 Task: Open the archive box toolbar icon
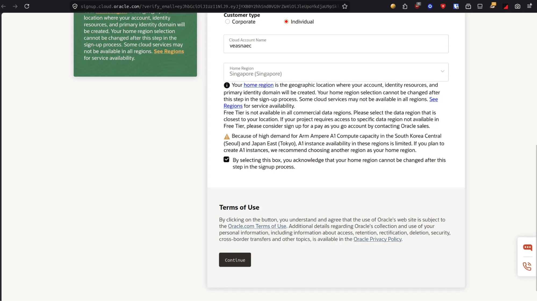pos(468,6)
